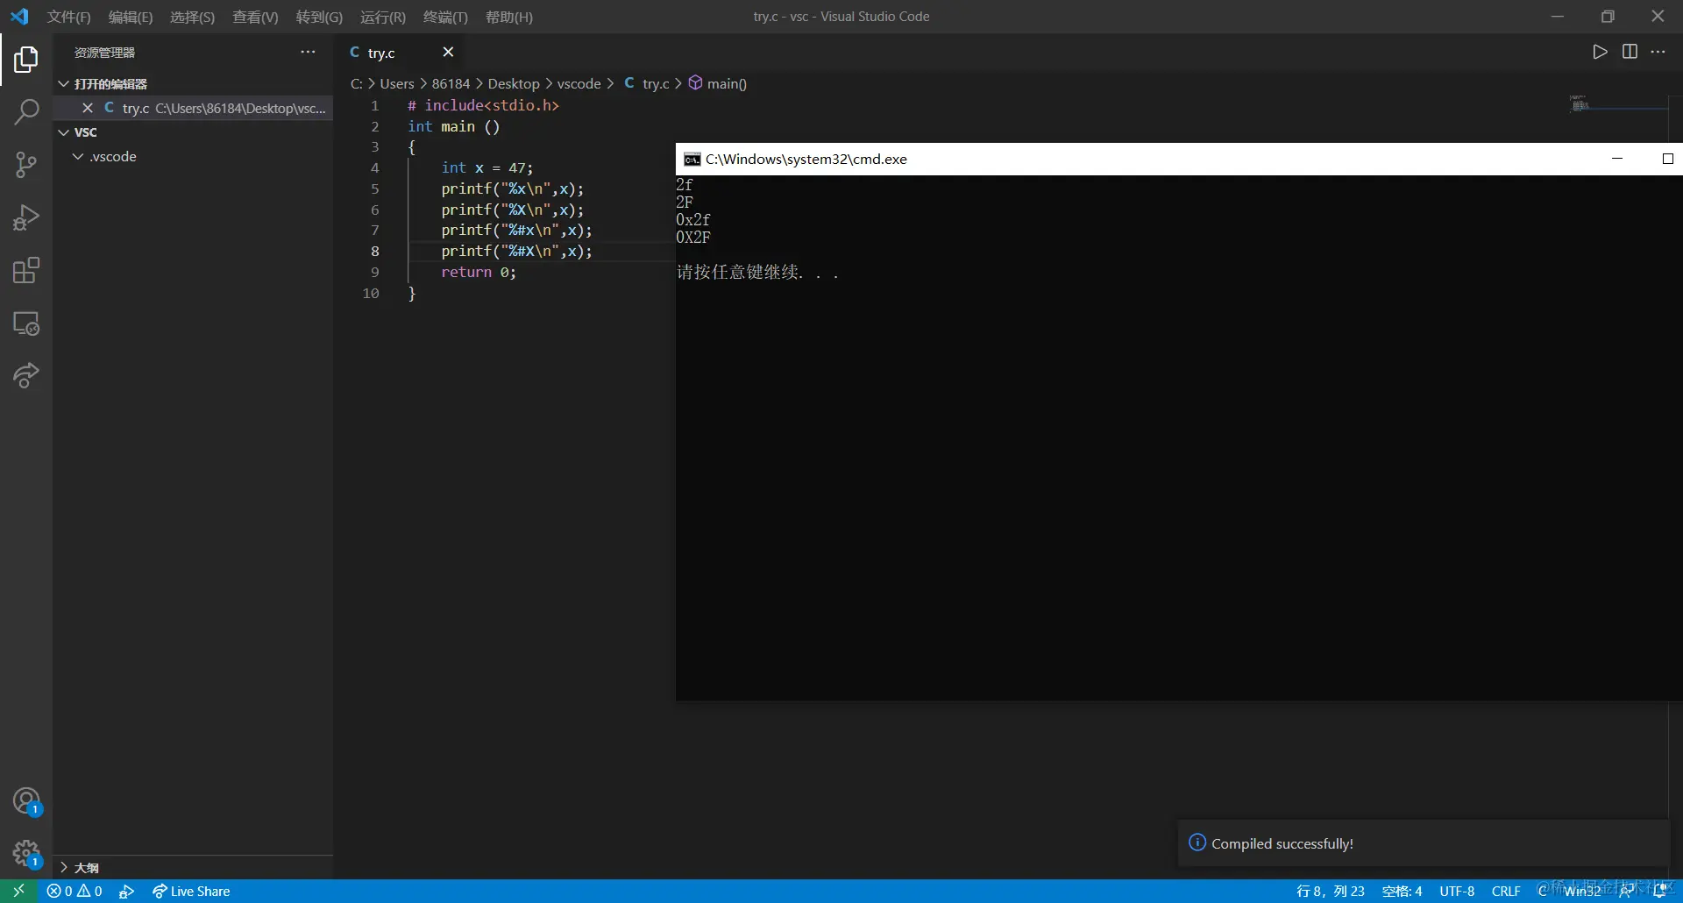Run the code with play button

(1600, 52)
